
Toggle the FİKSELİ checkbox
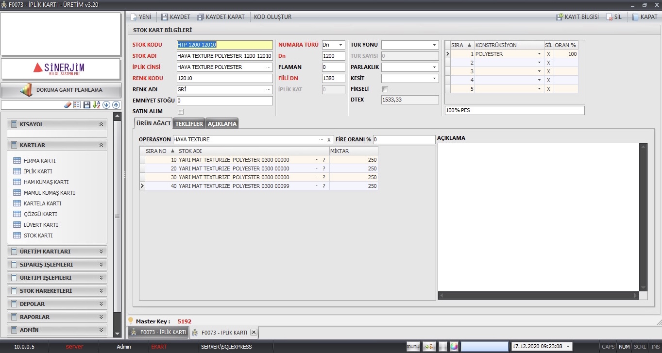(385, 89)
